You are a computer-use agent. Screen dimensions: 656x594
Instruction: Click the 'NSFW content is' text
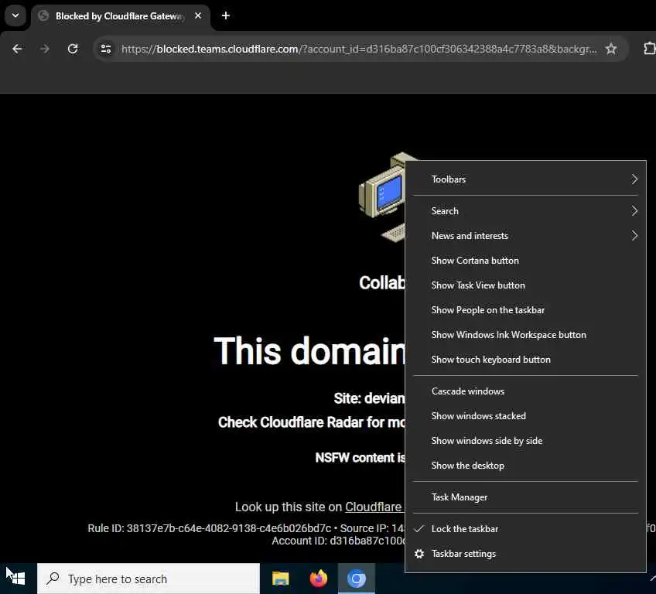pos(360,458)
